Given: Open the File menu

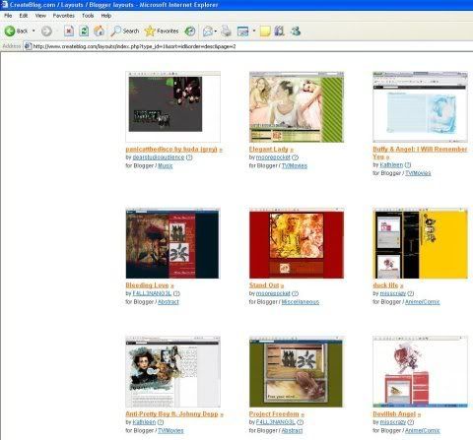Looking at the screenshot, I should [x=8, y=16].
